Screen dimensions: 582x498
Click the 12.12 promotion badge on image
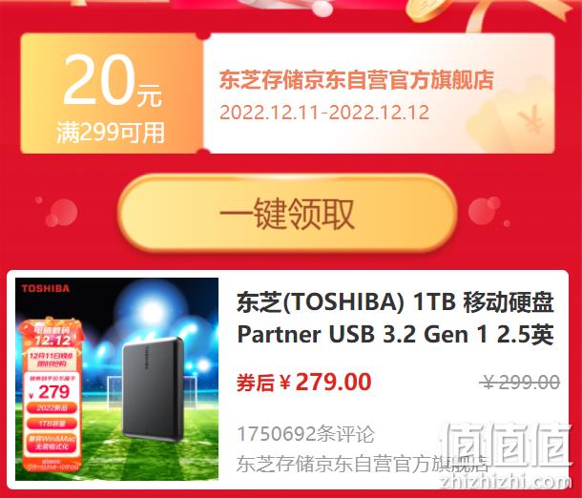(x=52, y=336)
